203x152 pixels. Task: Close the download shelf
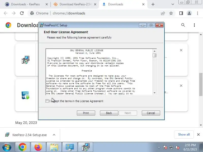click(x=198, y=135)
